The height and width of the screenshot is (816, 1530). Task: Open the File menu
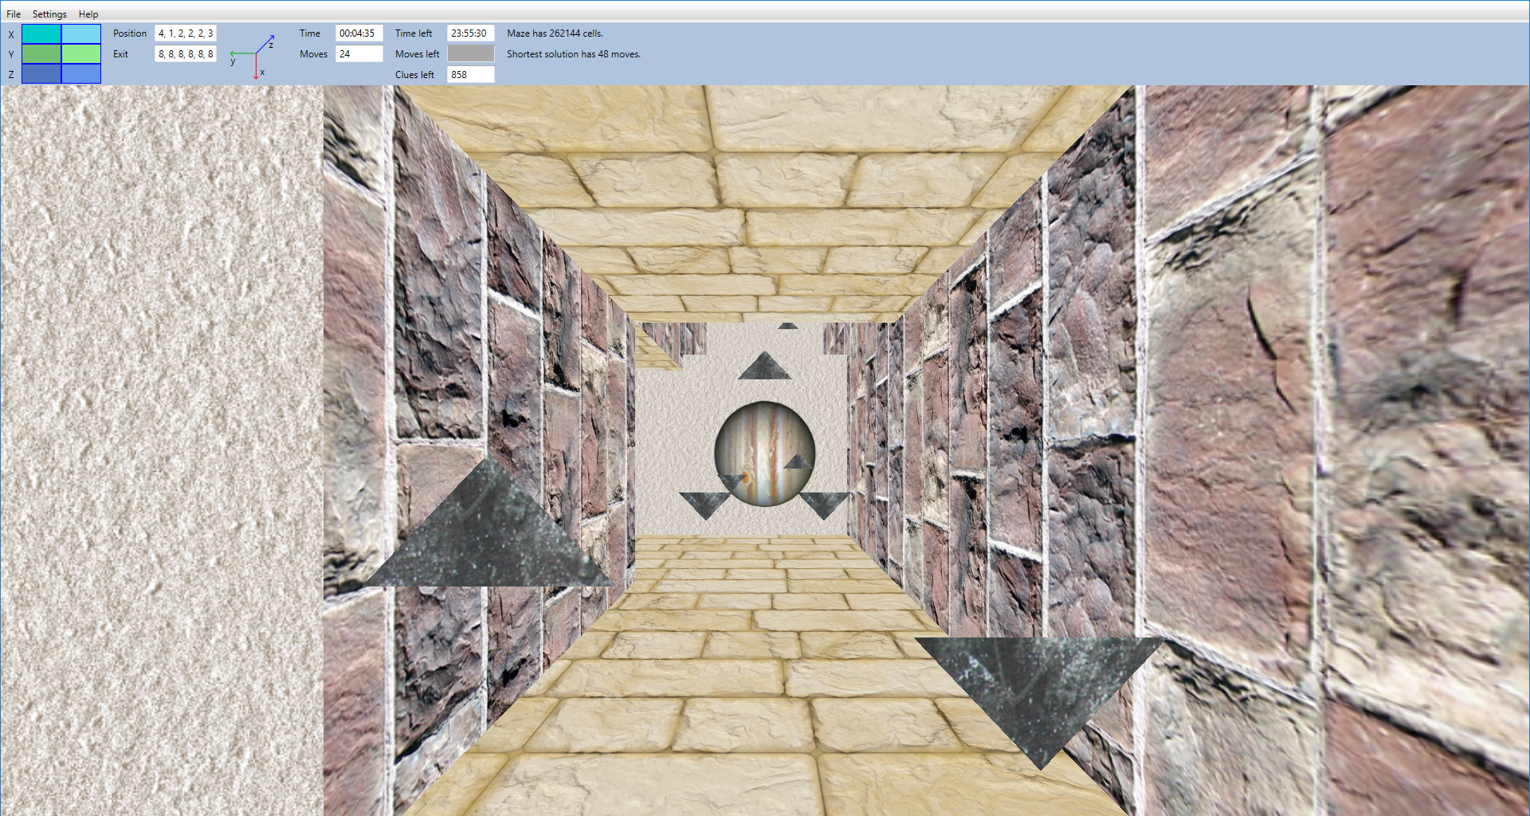[x=13, y=14]
